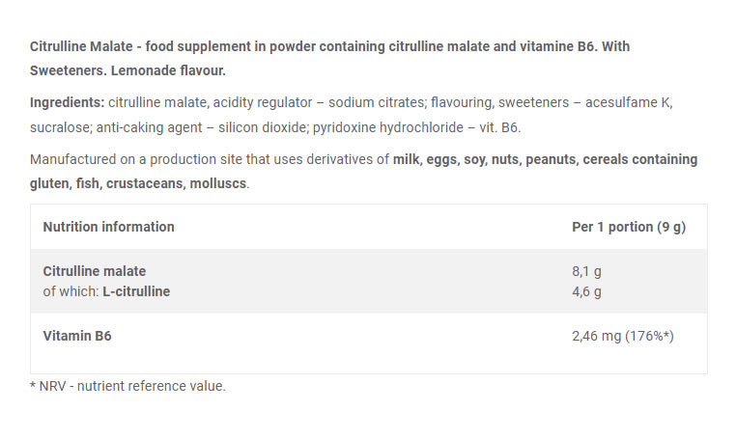Viewport: 736px width, 439px height.
Task: Click the 'Per 1 portion (9 g)' header
Action: pyautogui.click(x=629, y=227)
